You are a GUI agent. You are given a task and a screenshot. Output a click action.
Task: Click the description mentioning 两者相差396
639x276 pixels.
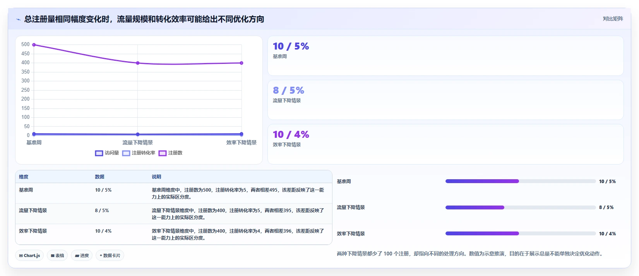[238, 235]
